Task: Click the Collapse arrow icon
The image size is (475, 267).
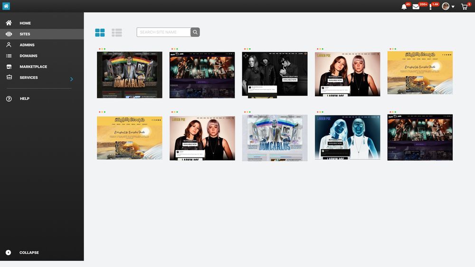Action: click(9, 252)
